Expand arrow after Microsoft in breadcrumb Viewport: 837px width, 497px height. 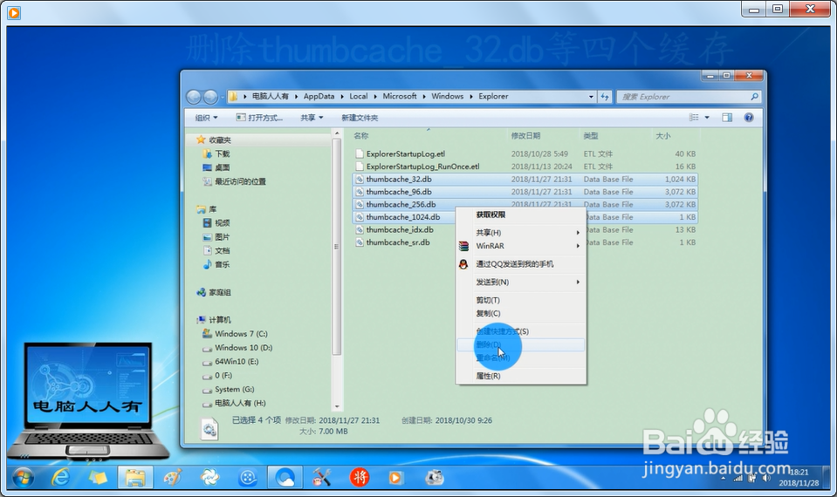[x=424, y=97]
